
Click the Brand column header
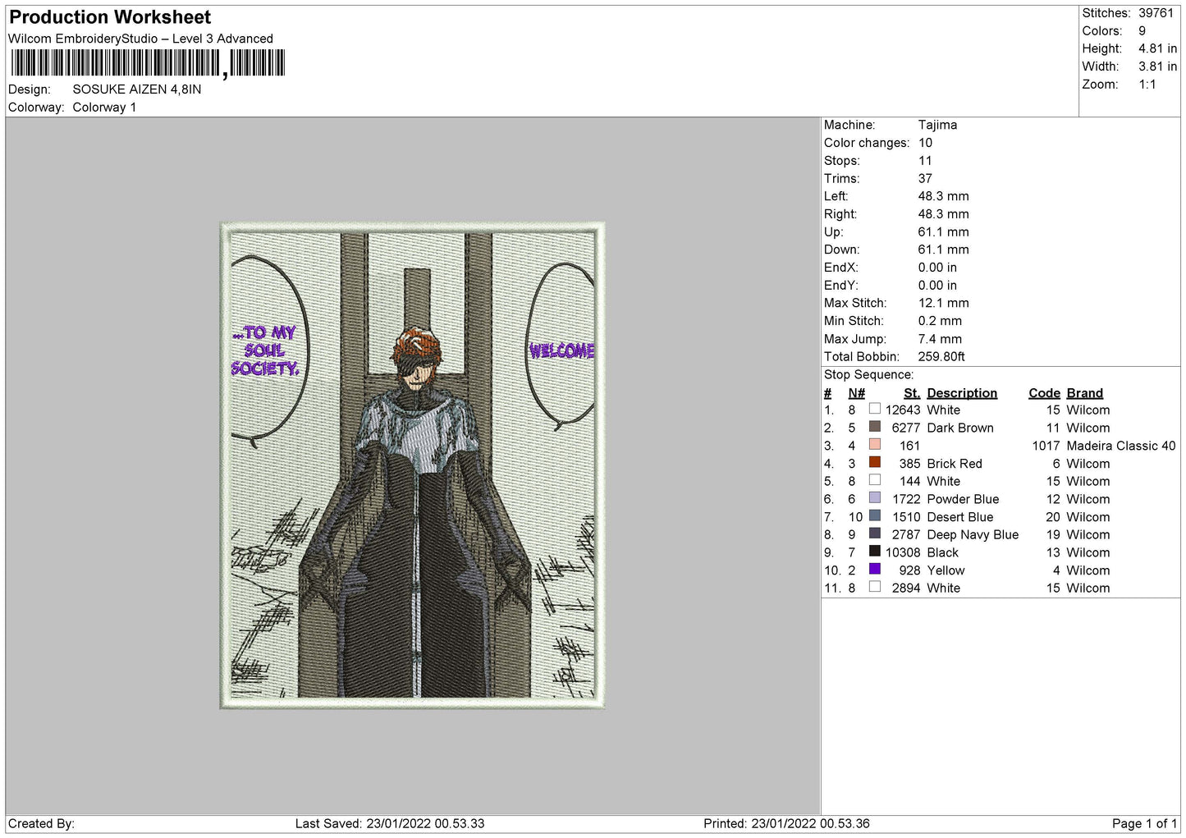[x=1084, y=393]
